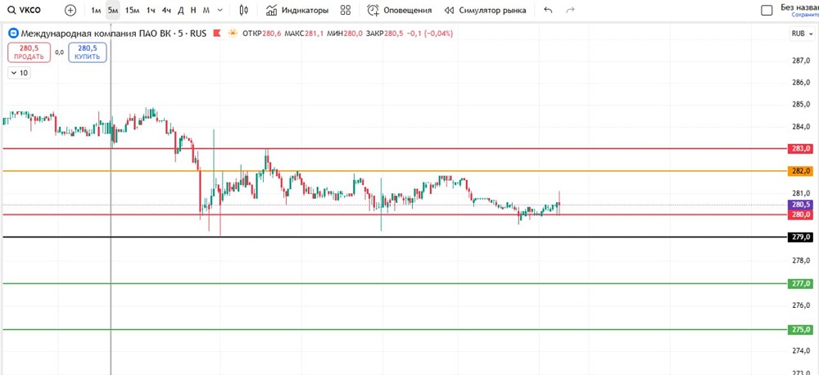The width and height of the screenshot is (819, 375).
Task: Select the М monthly timeframe
Action: click(x=206, y=10)
